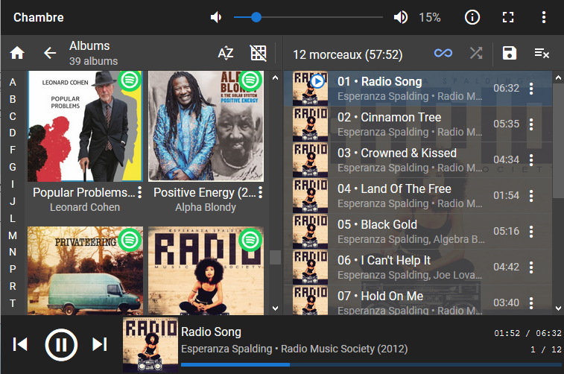The height and width of the screenshot is (374, 564).
Task: Go back from Albums list
Action: (x=50, y=53)
